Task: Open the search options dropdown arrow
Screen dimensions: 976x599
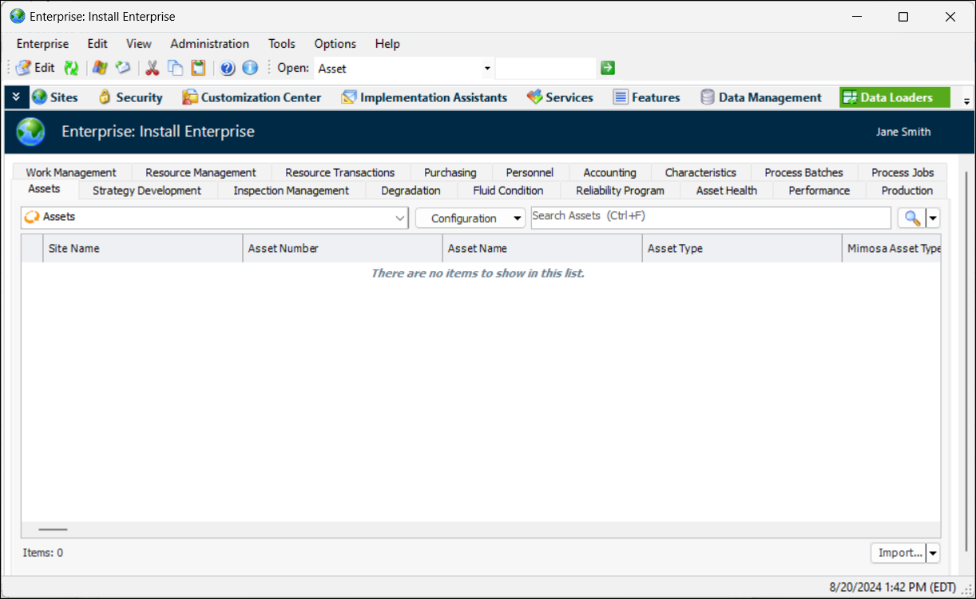Action: tap(932, 218)
